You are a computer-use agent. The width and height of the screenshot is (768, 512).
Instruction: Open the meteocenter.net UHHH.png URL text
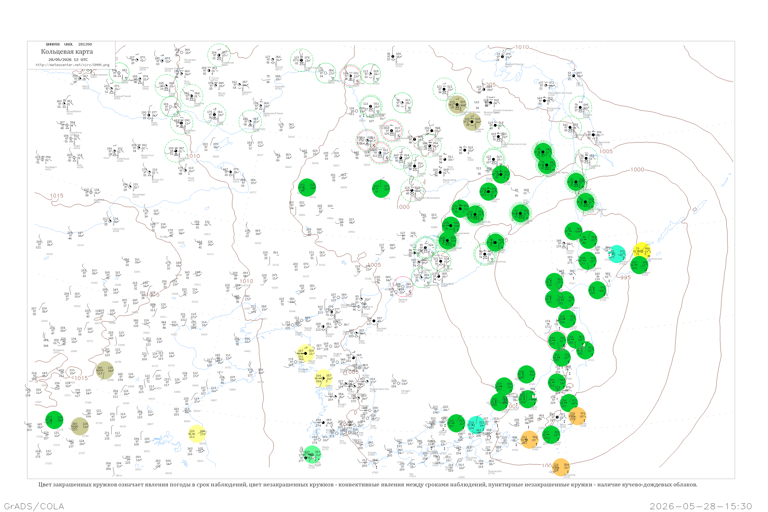72,65
